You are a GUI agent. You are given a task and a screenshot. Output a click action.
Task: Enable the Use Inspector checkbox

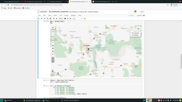130,33
